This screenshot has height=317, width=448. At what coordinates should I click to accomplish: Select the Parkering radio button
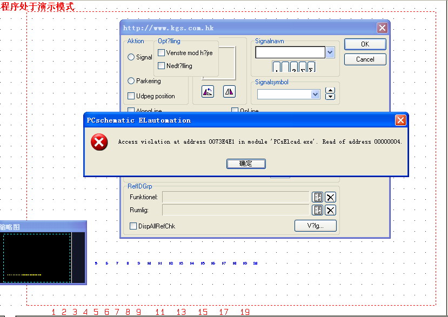coord(131,81)
